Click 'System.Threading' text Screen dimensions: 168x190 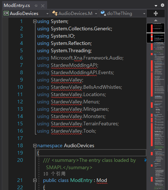point(70,51)
